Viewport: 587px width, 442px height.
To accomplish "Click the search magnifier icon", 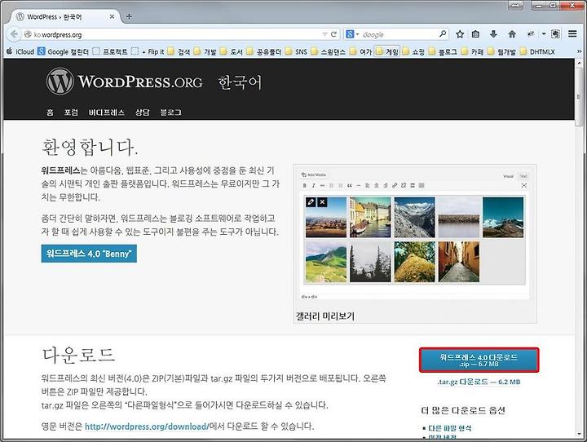I will tap(443, 34).
